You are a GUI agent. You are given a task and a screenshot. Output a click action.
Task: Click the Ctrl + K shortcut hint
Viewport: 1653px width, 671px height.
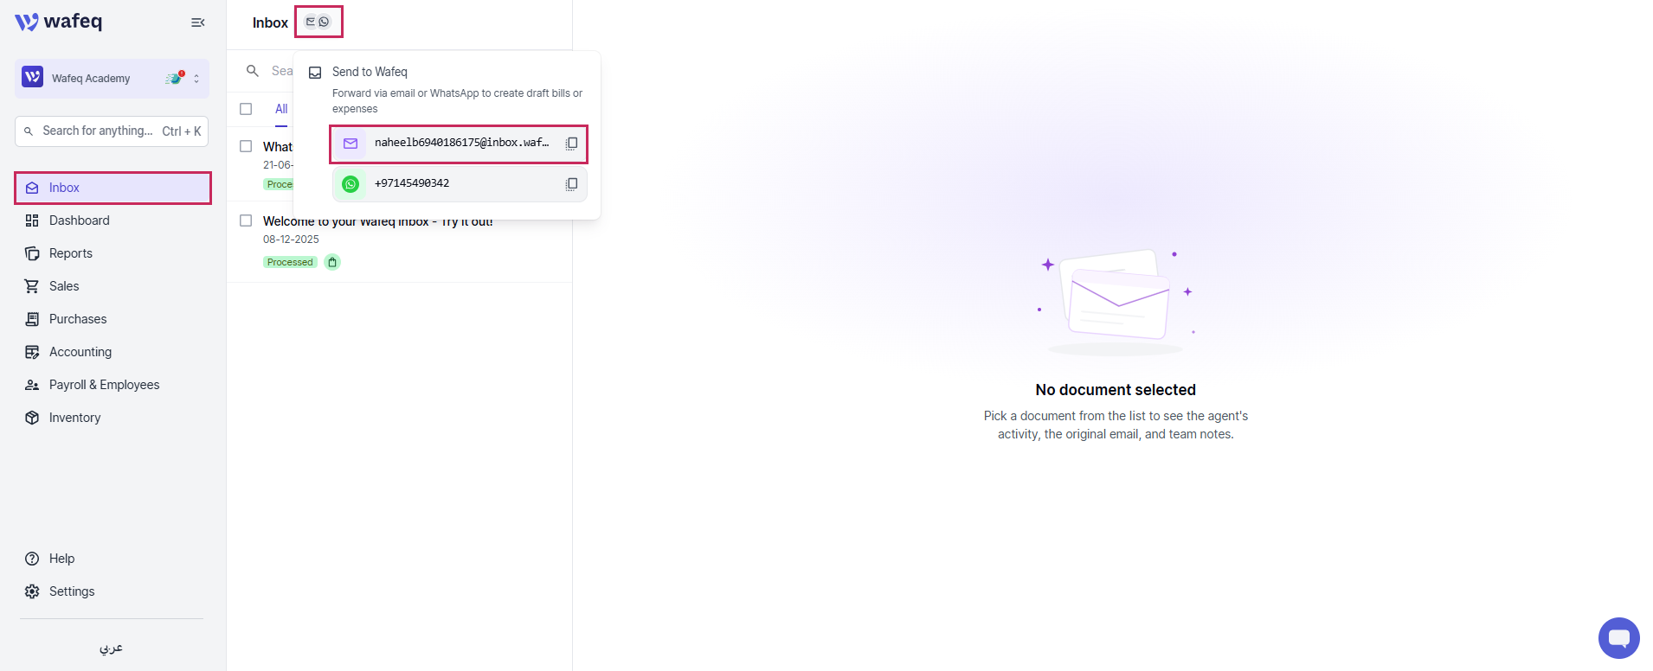pos(182,131)
